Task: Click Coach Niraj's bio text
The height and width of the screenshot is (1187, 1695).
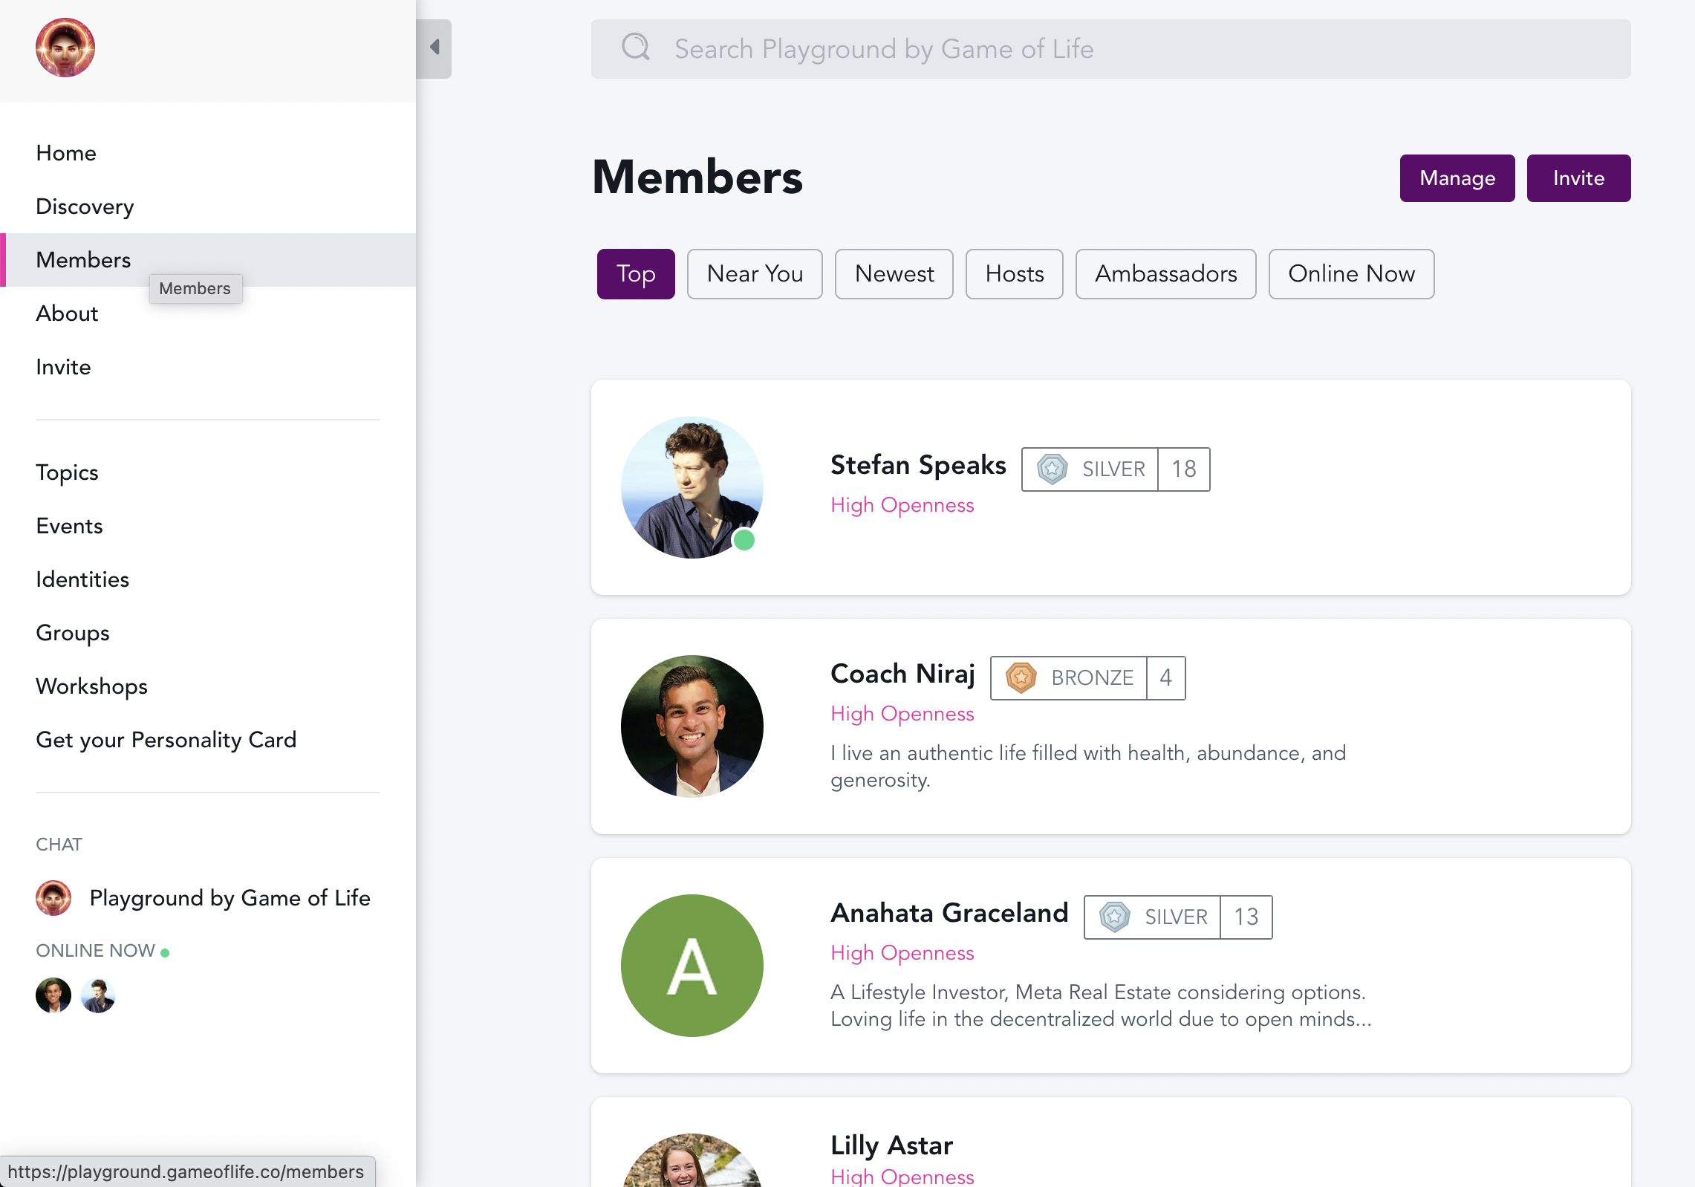Action: [1088, 767]
